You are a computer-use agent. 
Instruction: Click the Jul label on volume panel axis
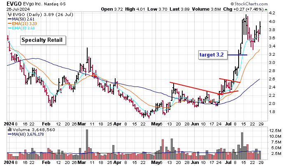228,162
